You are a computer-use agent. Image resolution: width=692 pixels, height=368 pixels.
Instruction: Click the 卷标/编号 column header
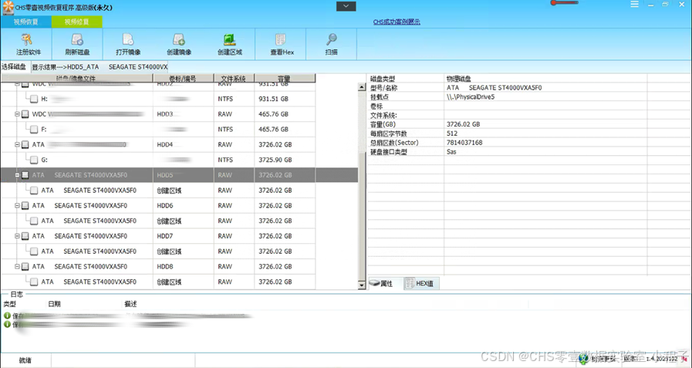(183, 79)
